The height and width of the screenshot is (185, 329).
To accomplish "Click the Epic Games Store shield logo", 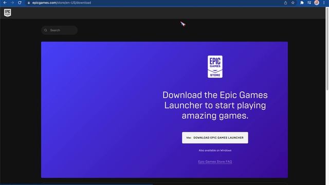I will click(215, 67).
